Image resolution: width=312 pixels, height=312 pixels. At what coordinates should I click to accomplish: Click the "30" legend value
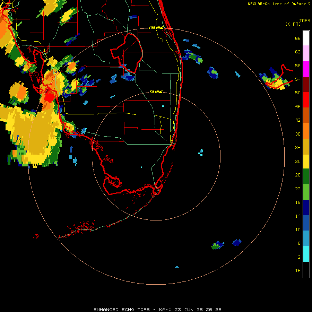click(x=298, y=161)
